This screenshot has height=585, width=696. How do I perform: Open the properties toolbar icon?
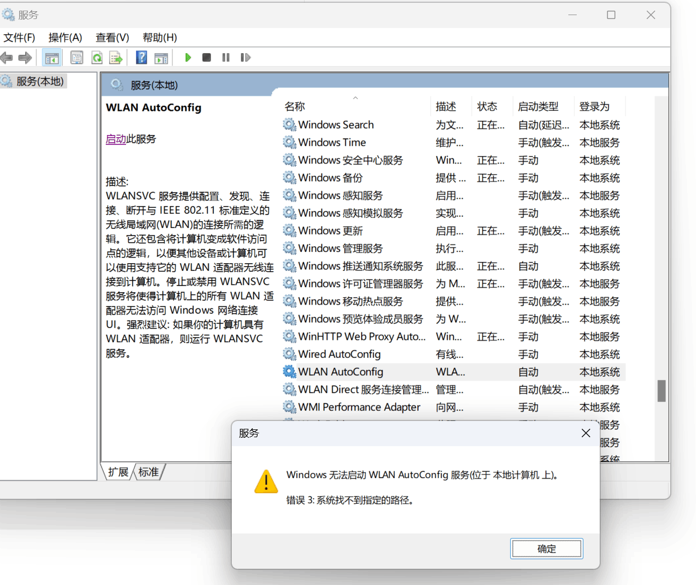(x=77, y=58)
